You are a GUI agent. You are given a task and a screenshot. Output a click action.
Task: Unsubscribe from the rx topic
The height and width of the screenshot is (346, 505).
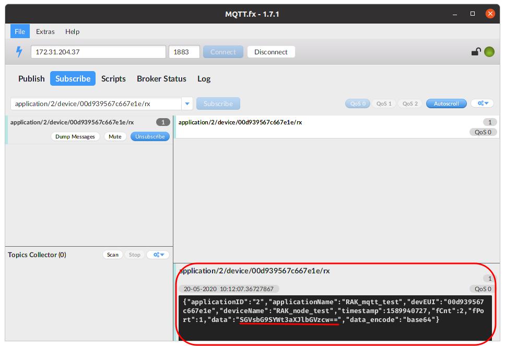click(x=150, y=136)
